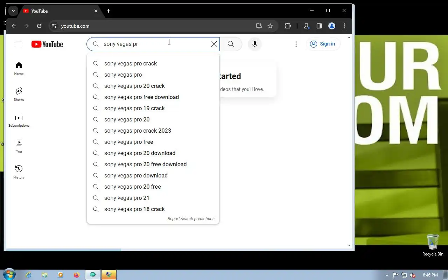Select suggestion 'sony vegas pro crack'
The height and width of the screenshot is (280, 448).
(153, 63)
